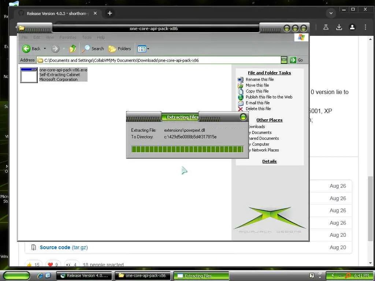Close the Extracting Files dialog
Image resolution: width=375 pixels, height=281 pixels.
(243, 117)
